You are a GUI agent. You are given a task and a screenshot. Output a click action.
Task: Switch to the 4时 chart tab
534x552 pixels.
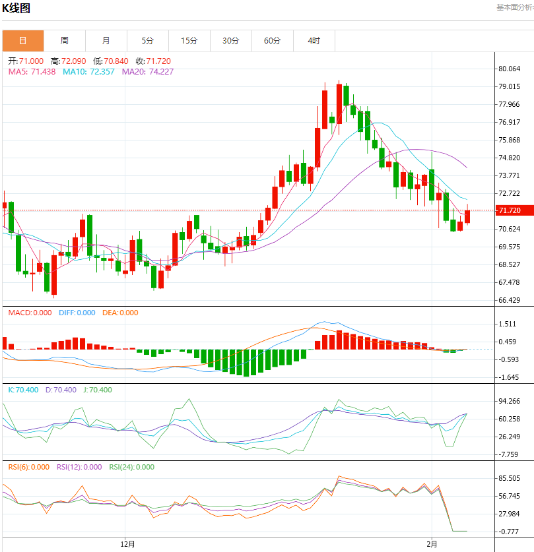point(314,41)
